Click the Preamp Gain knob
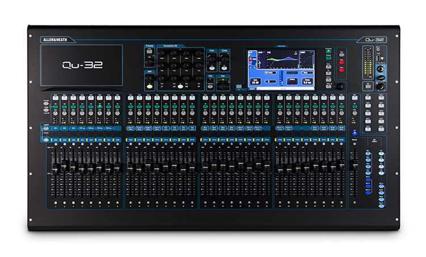The image size is (426, 257). click(149, 62)
